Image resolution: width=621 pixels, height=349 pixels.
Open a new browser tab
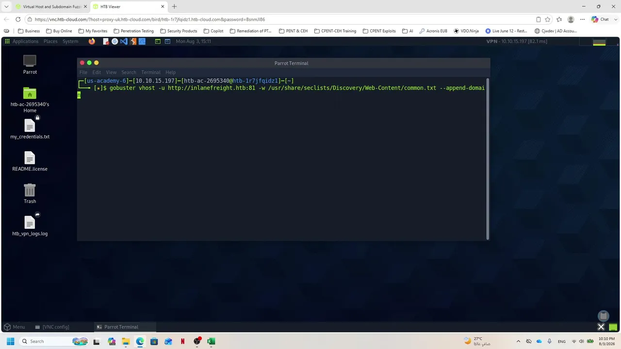coord(174,6)
